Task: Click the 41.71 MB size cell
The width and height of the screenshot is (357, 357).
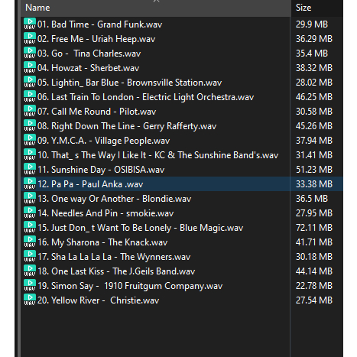Action: 314,242
